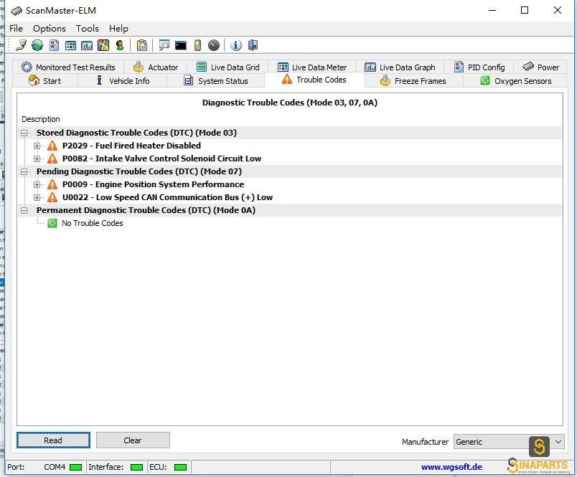577x477 pixels.
Task: Open the Oxygen Sensors tab
Action: (x=516, y=81)
